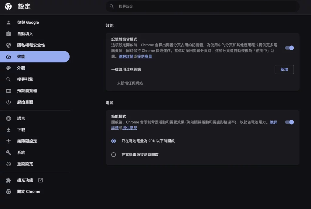Click the 設定 page title
The image size is (311, 209).
[24, 6]
